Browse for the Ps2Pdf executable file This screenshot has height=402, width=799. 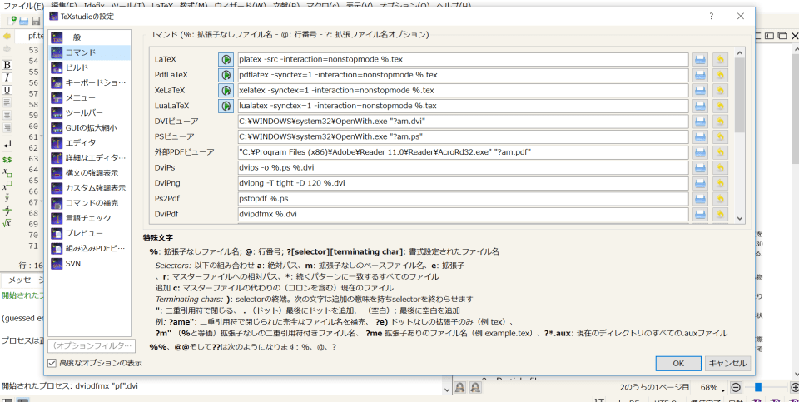(x=701, y=199)
